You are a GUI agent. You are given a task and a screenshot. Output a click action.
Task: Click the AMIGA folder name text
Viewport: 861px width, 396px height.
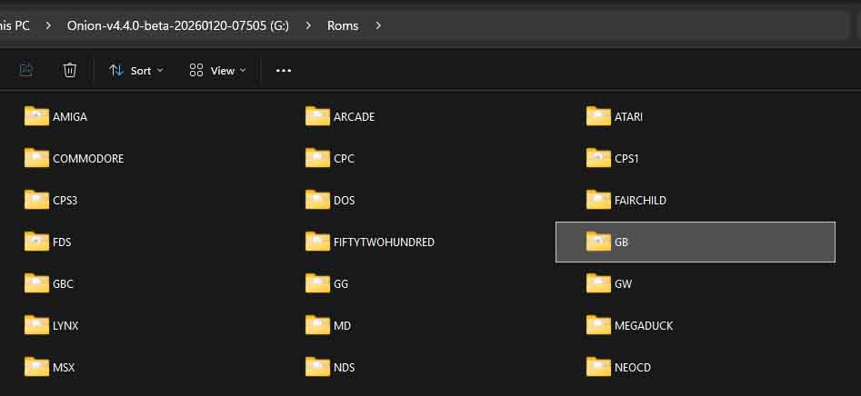coord(70,117)
